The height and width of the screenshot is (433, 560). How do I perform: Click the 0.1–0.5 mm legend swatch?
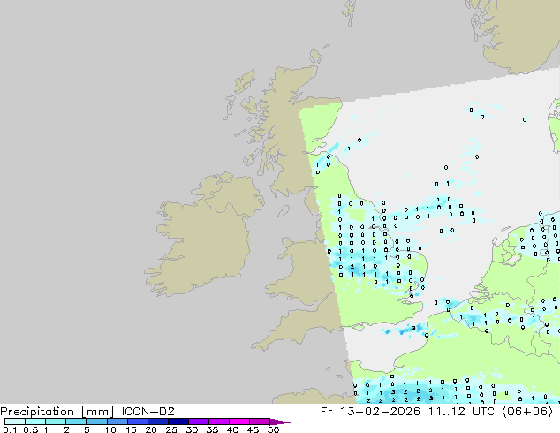[x=15, y=422]
